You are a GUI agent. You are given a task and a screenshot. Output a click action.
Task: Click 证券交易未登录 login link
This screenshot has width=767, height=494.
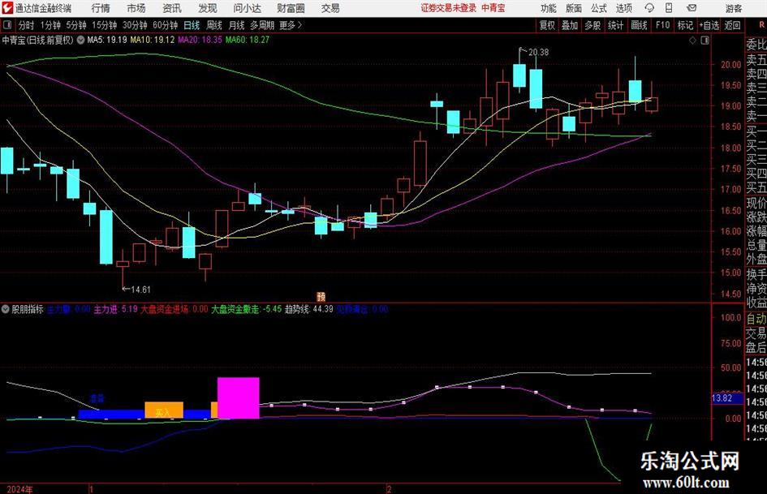[449, 8]
